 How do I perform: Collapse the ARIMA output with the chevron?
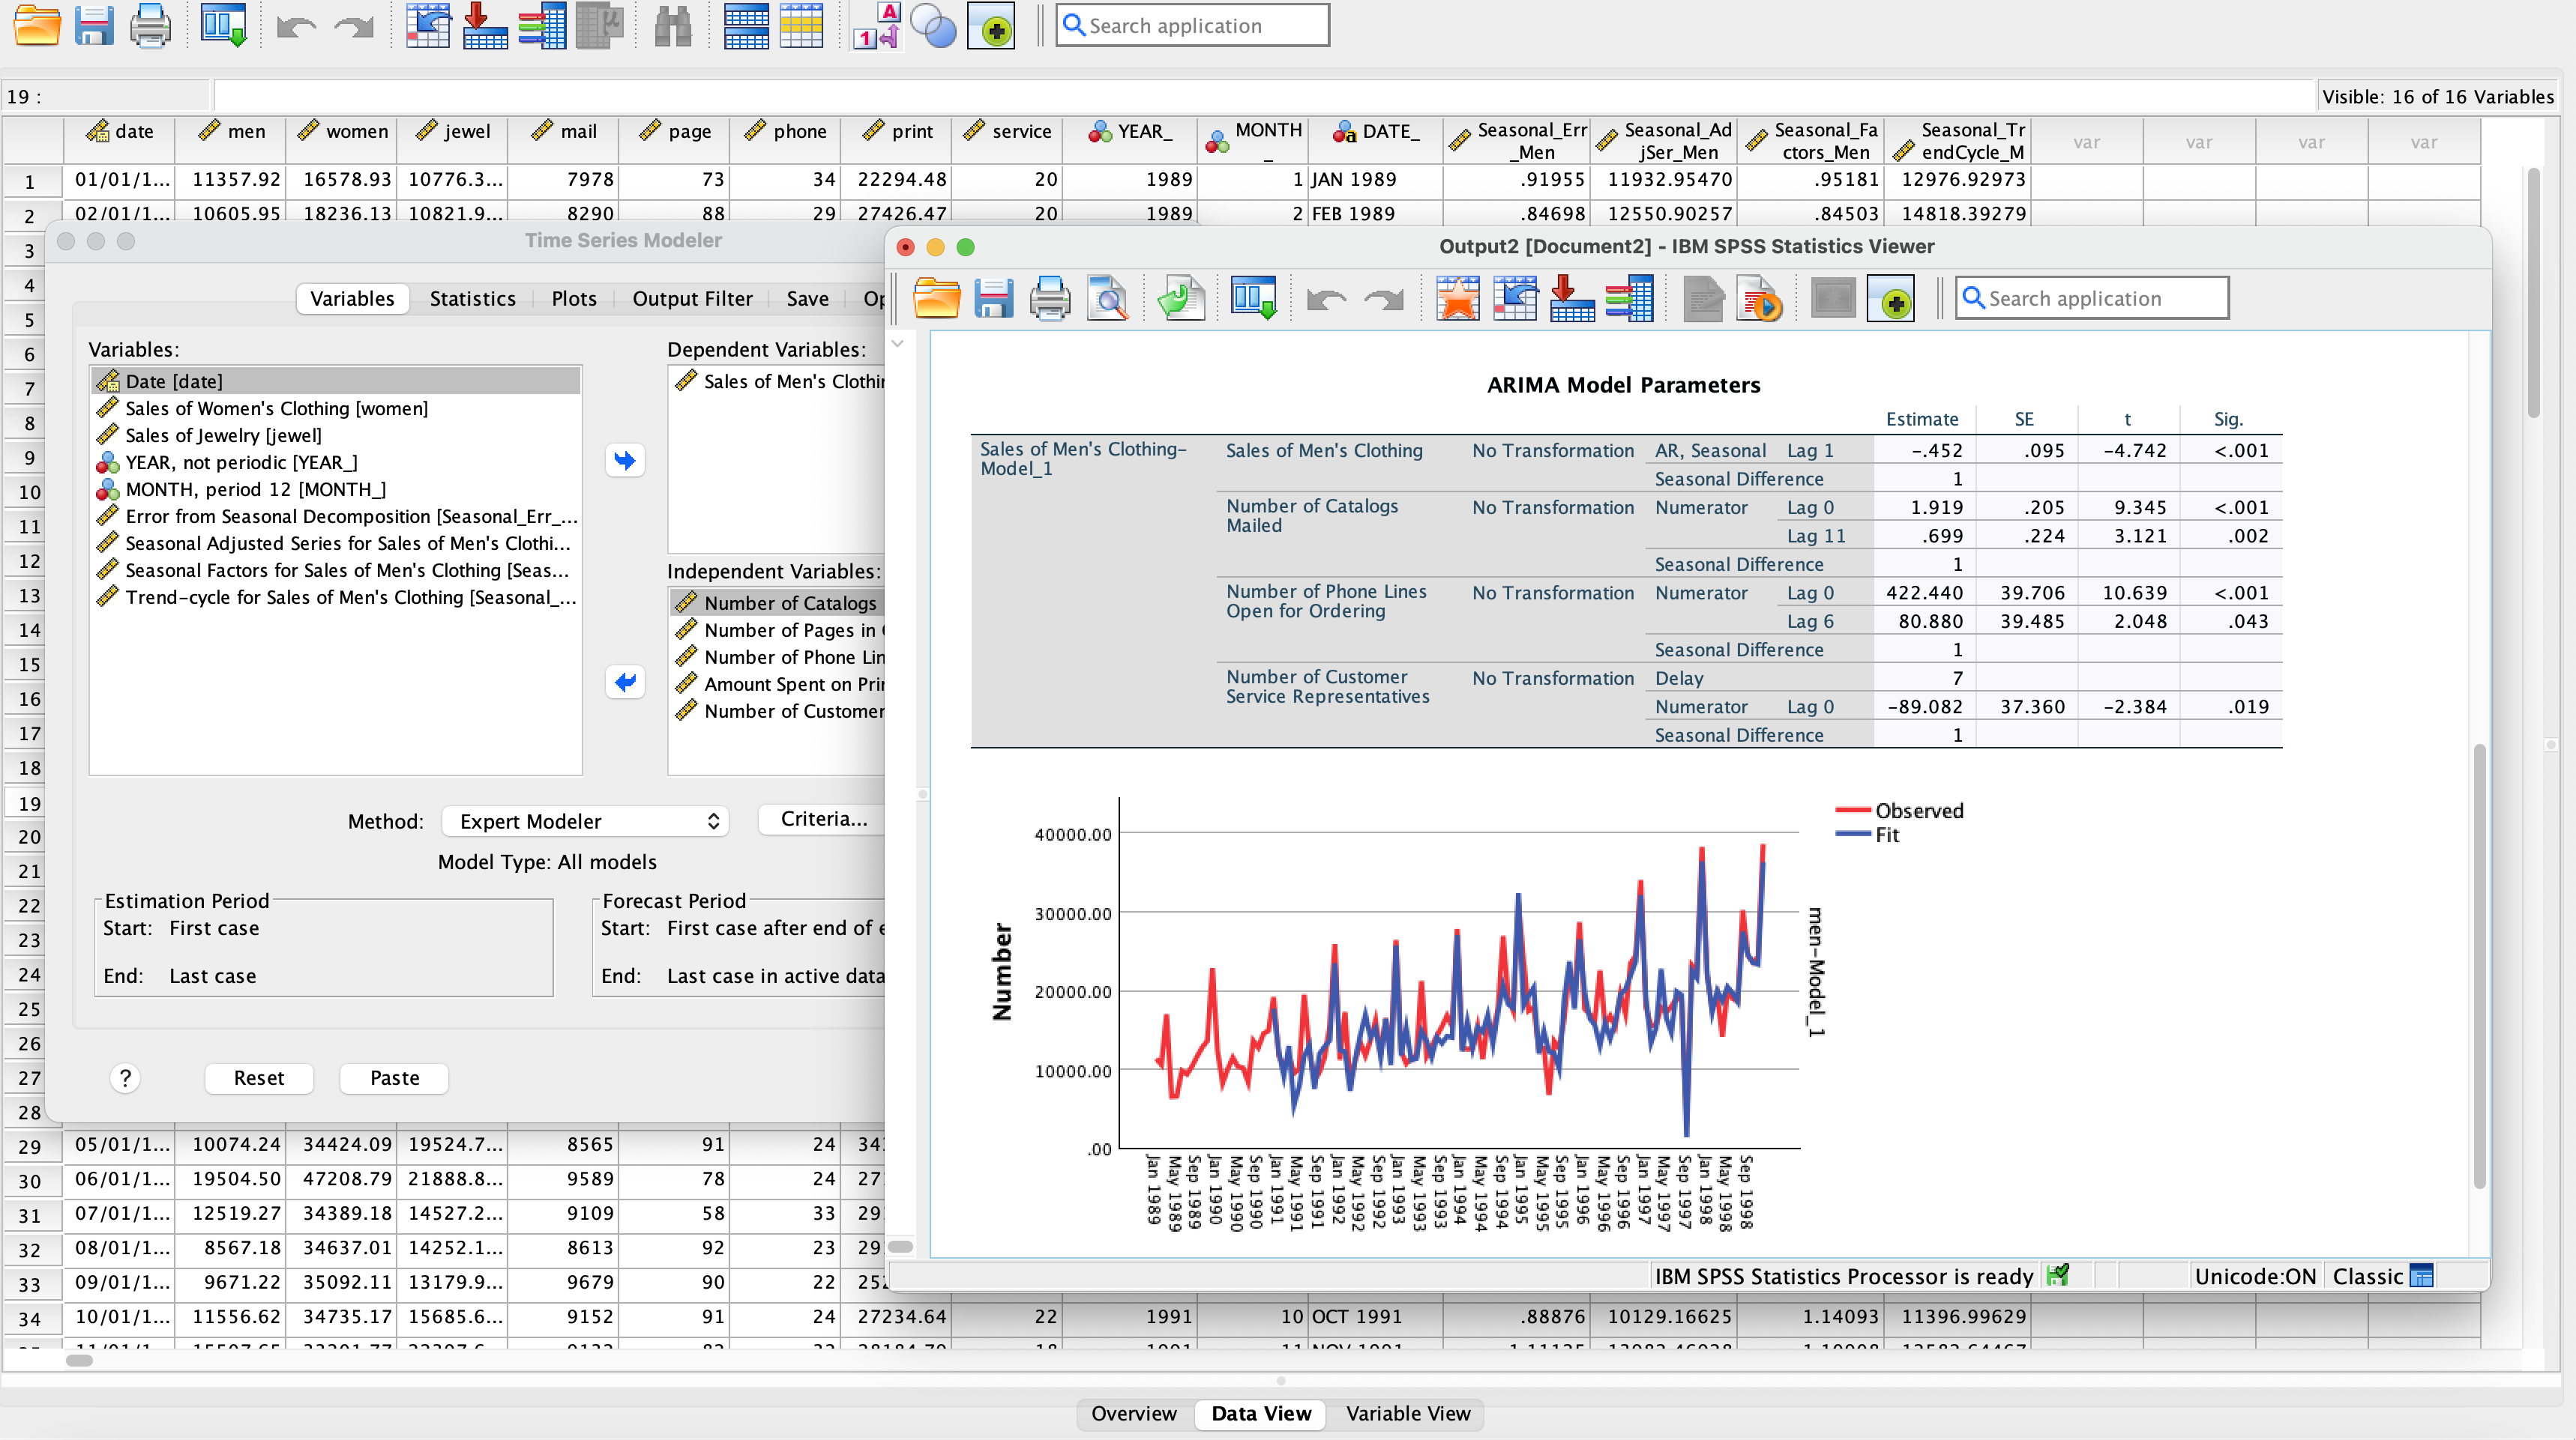(x=897, y=342)
